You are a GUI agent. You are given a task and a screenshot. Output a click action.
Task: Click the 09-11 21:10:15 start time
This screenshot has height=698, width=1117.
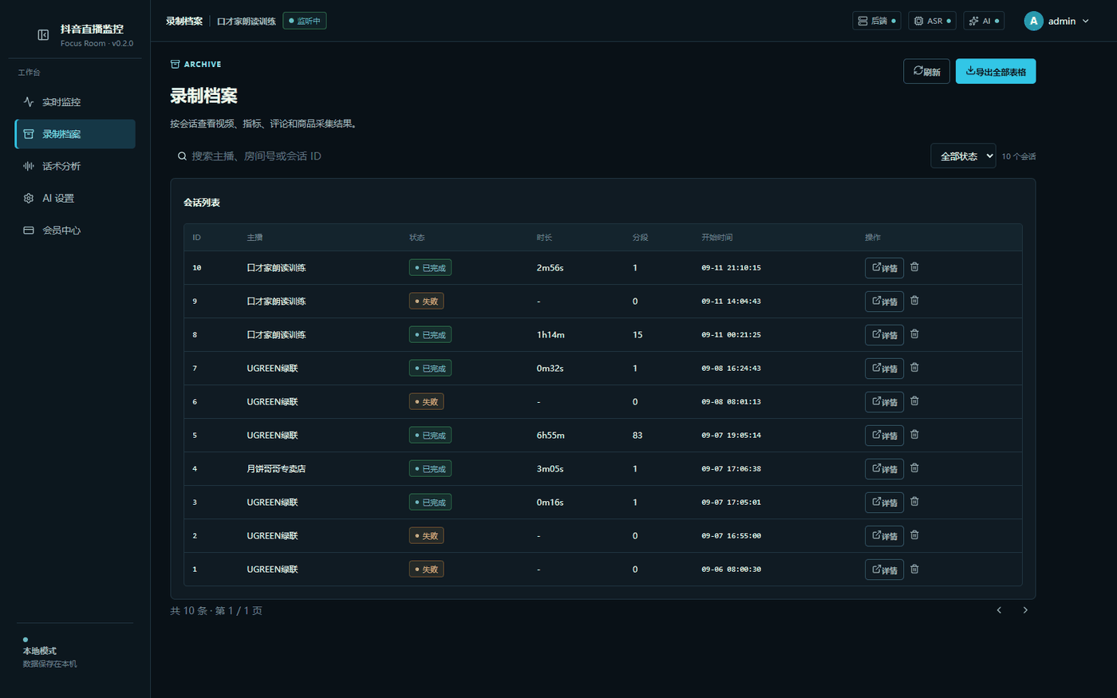coord(731,268)
